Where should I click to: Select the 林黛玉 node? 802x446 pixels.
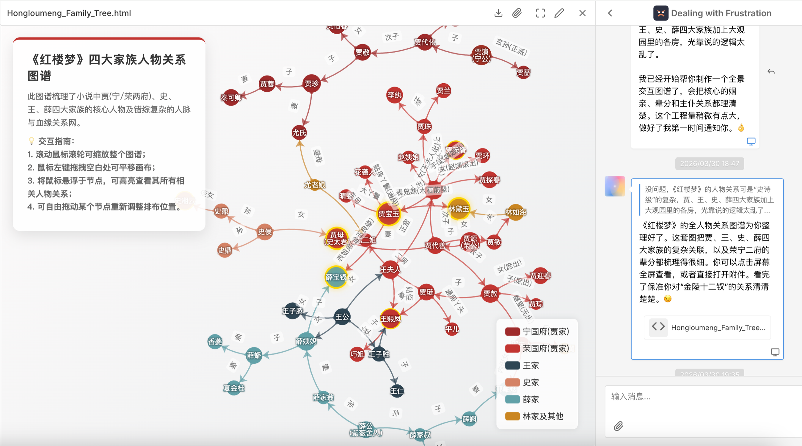[x=458, y=209]
